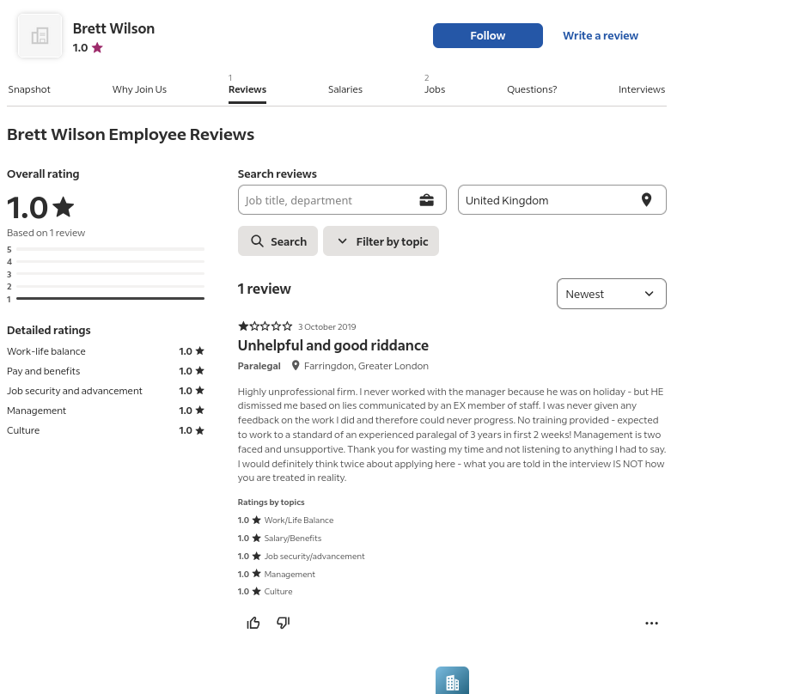Click Job security/advancement topic rating in review

tap(301, 556)
